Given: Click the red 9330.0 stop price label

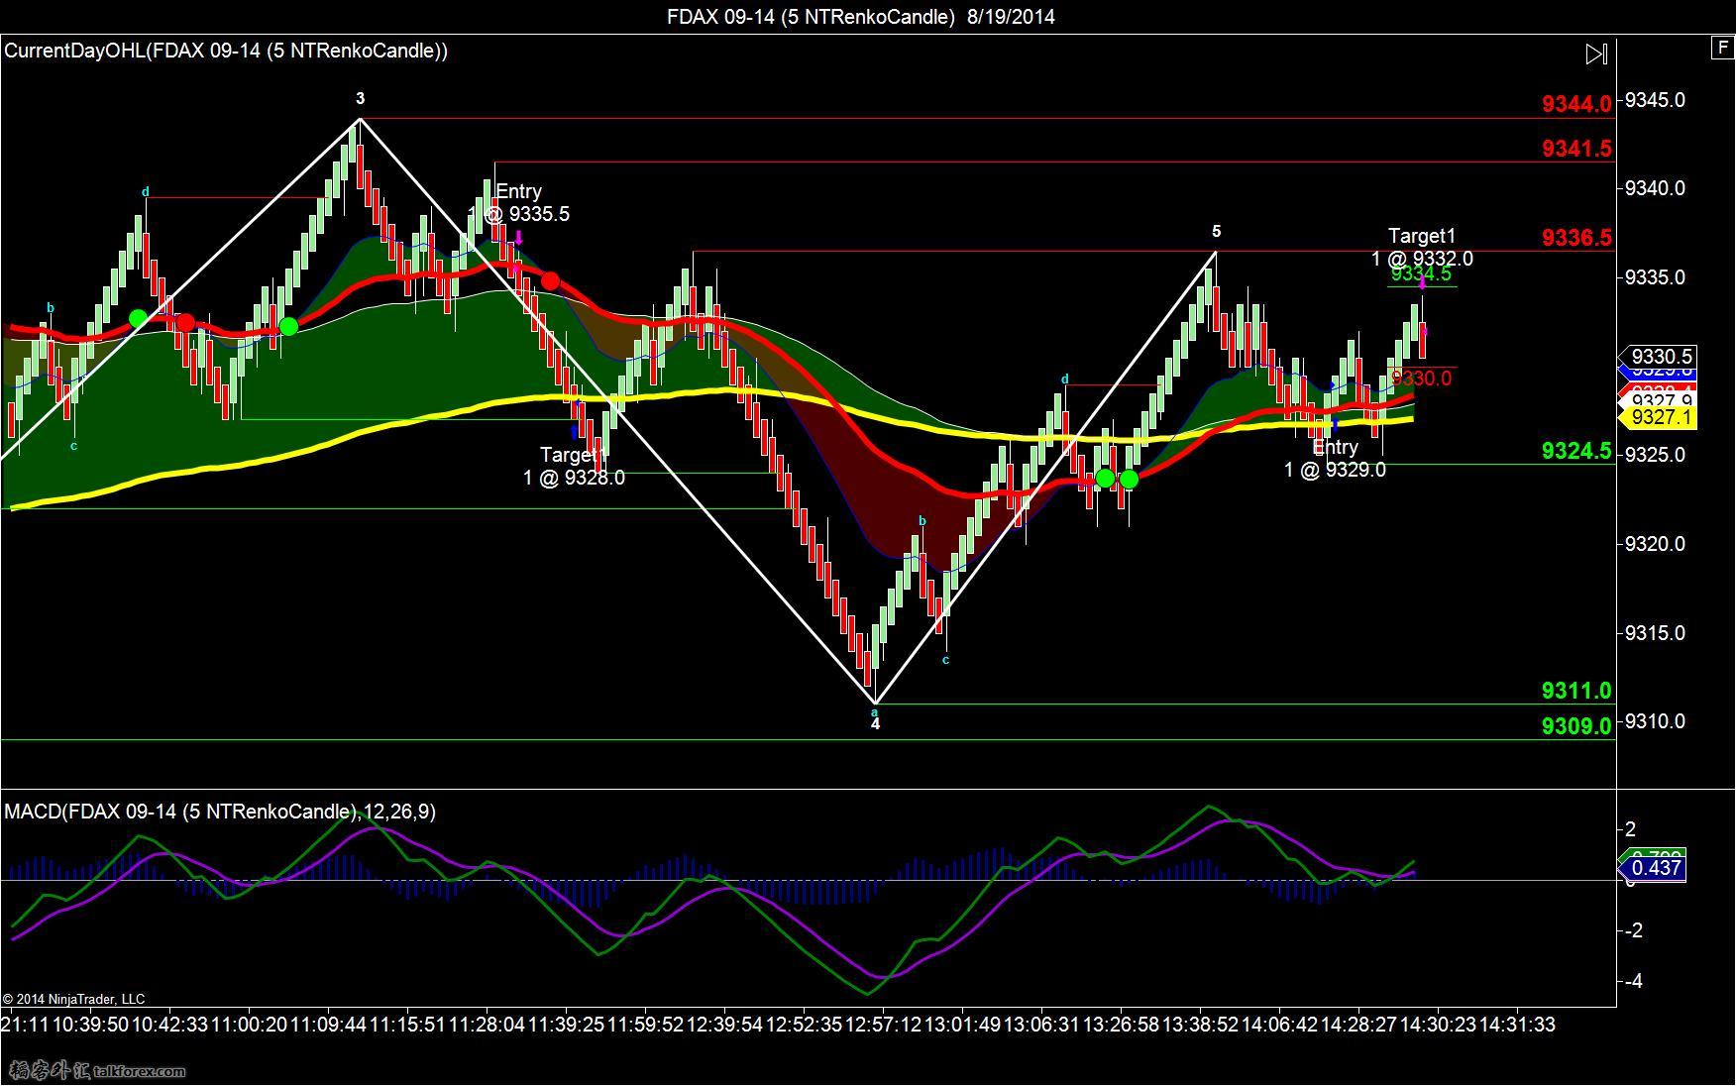Looking at the screenshot, I should [x=1421, y=378].
